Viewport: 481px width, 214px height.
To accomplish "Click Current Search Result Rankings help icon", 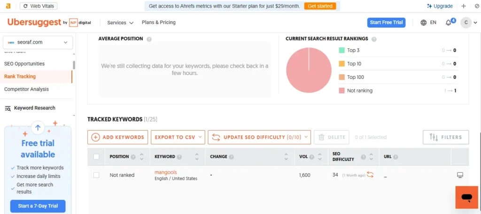I will click(x=374, y=39).
